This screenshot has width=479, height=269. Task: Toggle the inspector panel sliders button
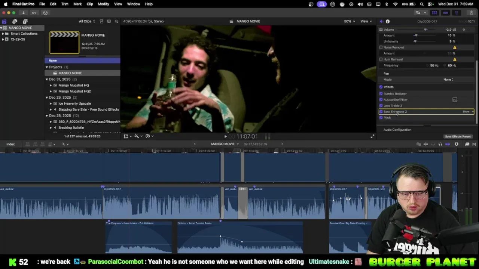[x=456, y=13]
